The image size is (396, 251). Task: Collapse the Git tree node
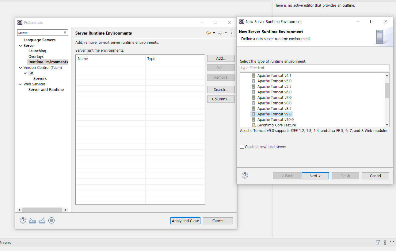pos(25,73)
